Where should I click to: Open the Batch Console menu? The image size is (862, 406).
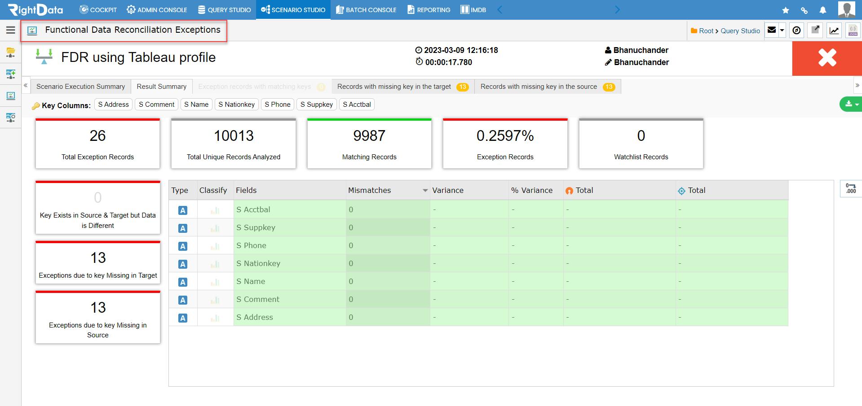point(366,10)
